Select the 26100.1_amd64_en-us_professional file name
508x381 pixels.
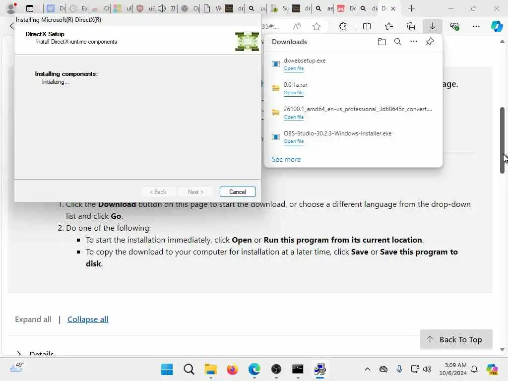click(358, 109)
